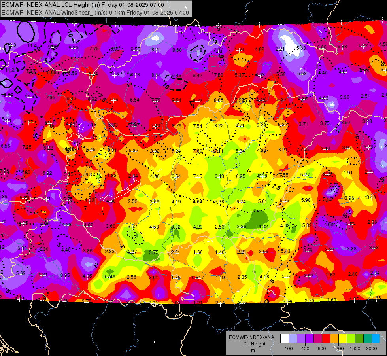Viewport: 387px width, 356px height.
Task: Click the shear value 6.71
Action: 240,125
